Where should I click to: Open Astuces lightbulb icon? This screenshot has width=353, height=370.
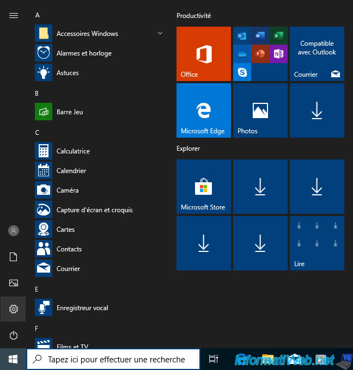tap(44, 72)
